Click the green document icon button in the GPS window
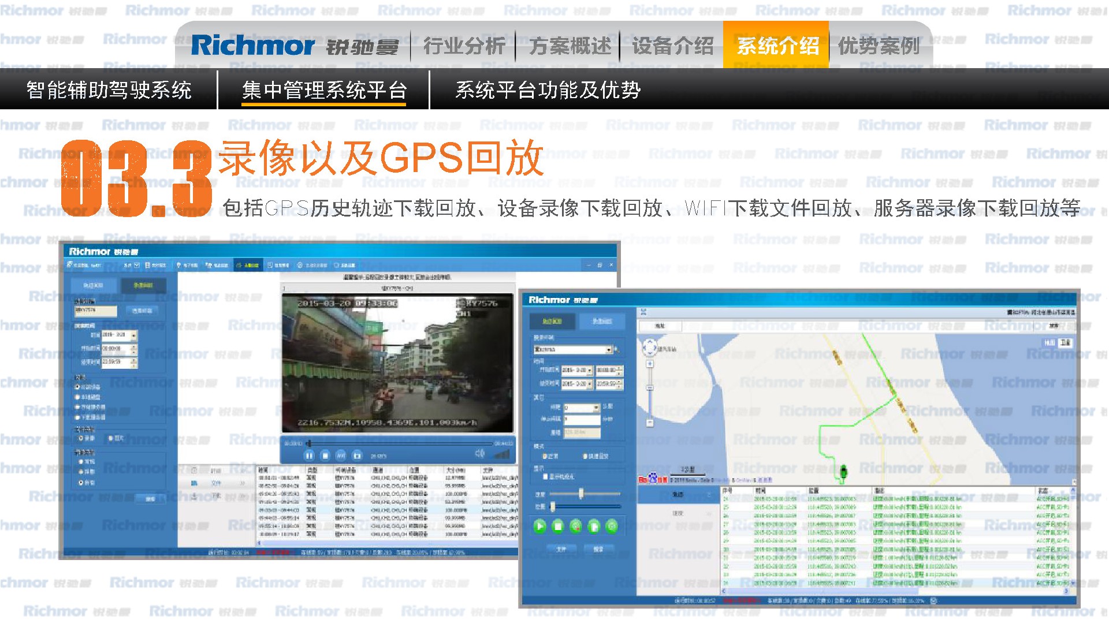This screenshot has height=623, width=1109. pos(594,526)
